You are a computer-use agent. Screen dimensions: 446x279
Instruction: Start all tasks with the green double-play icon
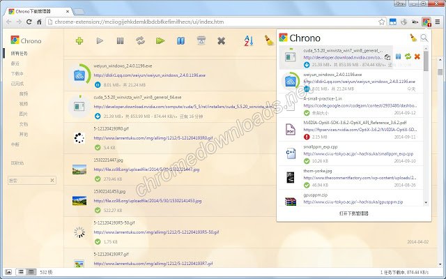pos(160,41)
